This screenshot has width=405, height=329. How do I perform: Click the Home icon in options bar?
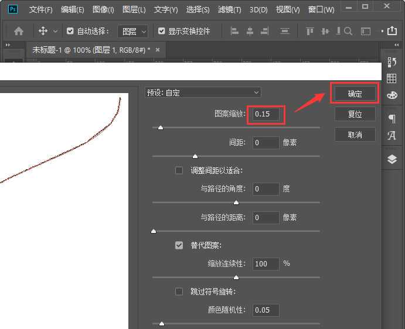click(x=19, y=31)
